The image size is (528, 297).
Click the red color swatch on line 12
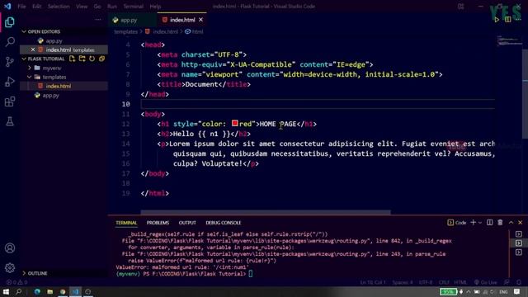tap(234, 124)
